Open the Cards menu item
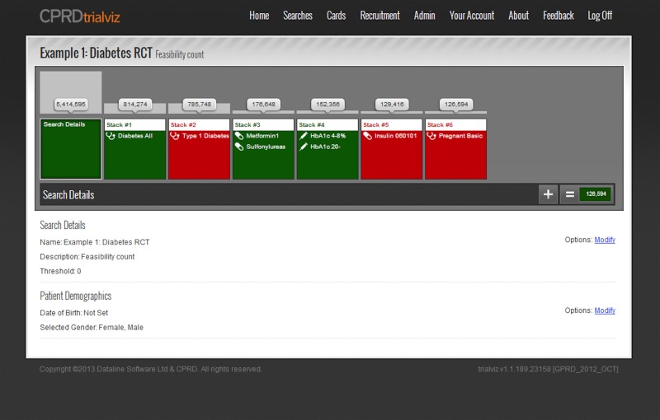Image resolution: width=660 pixels, height=420 pixels. (336, 16)
